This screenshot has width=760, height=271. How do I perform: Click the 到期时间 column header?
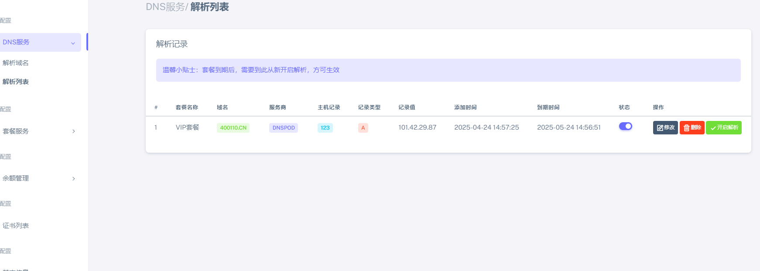point(548,107)
